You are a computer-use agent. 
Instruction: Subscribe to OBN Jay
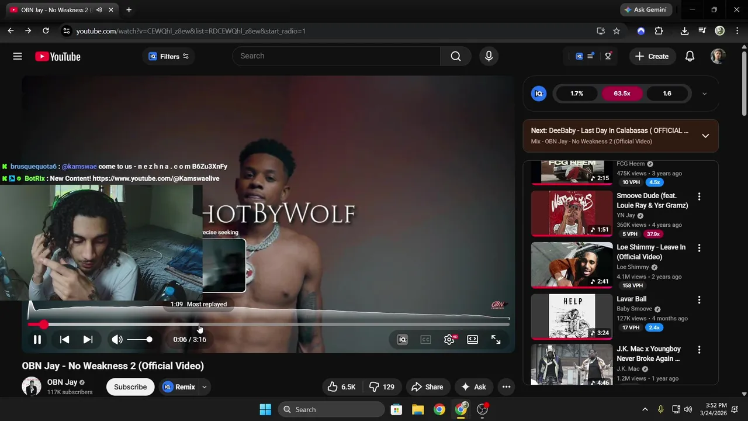[x=130, y=387]
